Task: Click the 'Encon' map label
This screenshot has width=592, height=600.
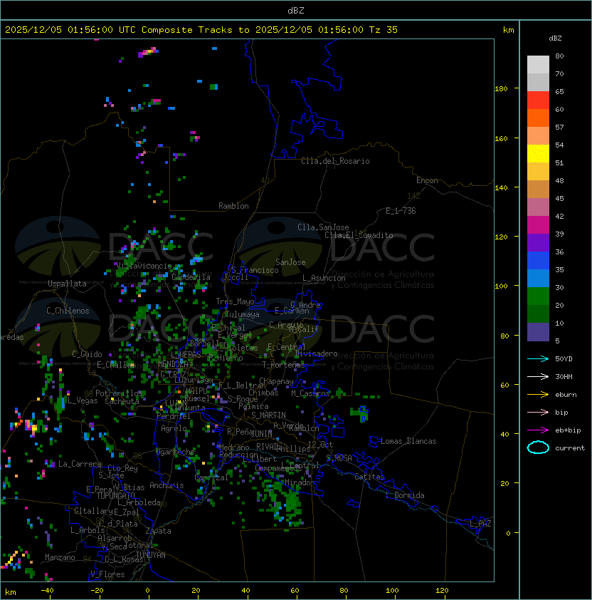Action: pos(427,180)
